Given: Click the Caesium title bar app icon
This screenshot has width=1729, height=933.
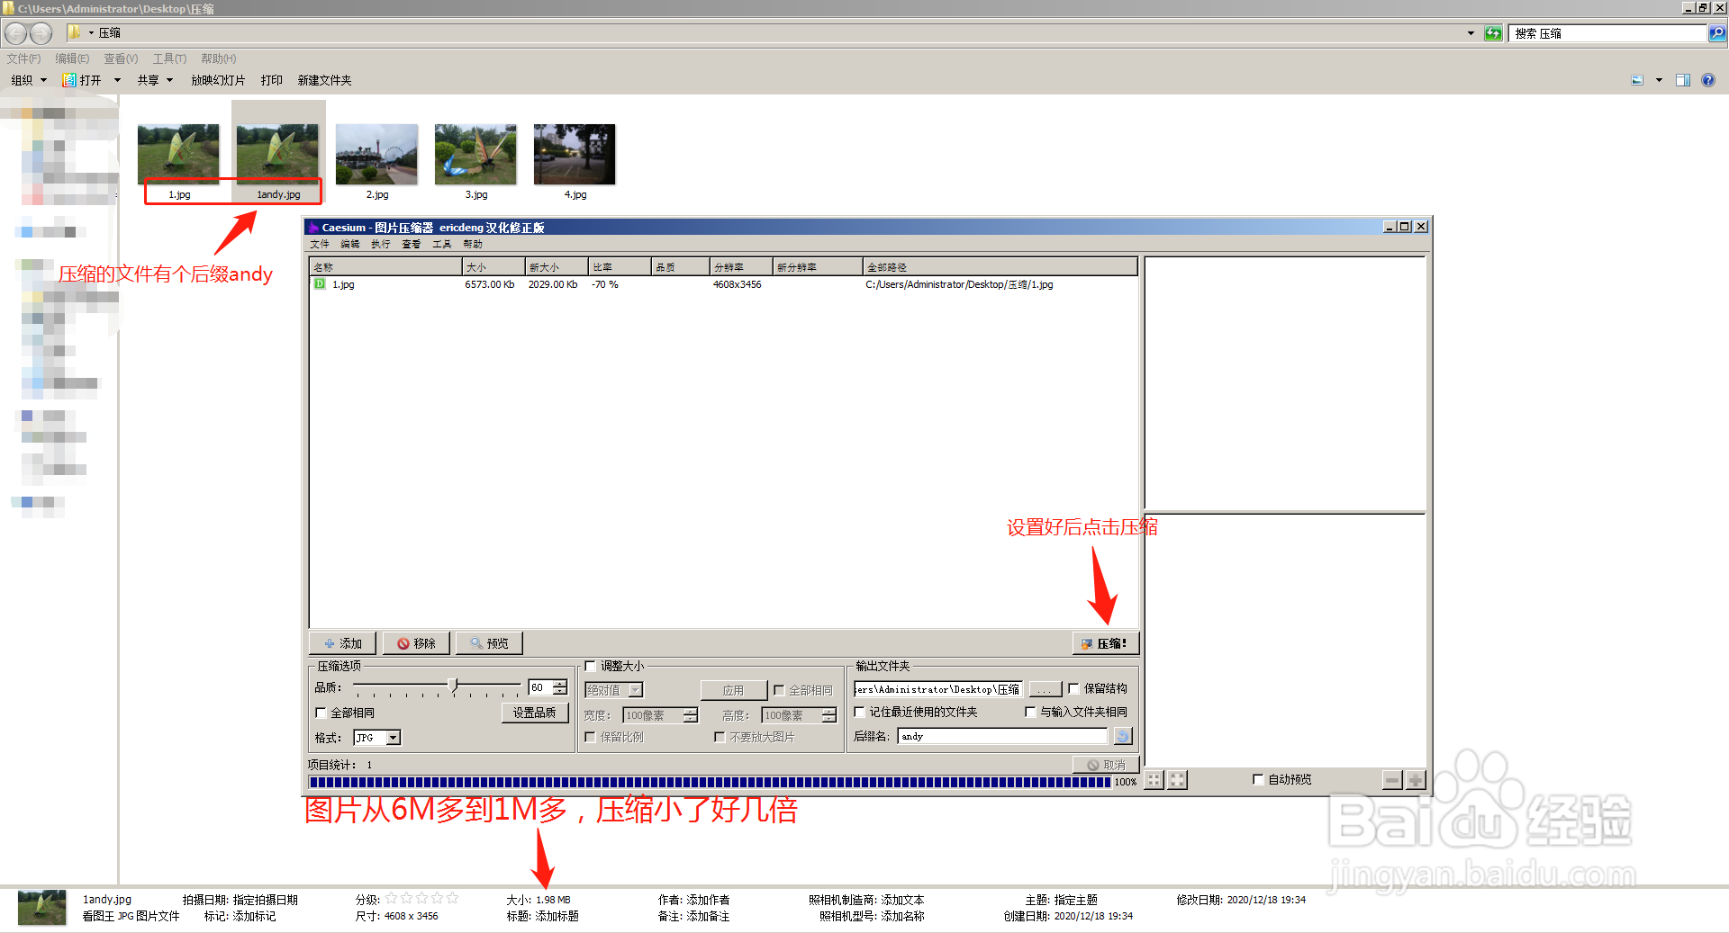Looking at the screenshot, I should (313, 228).
